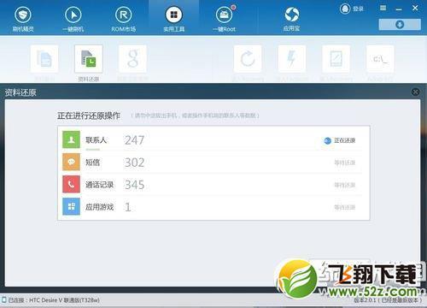Open the ROM市场 tab

coord(124,20)
